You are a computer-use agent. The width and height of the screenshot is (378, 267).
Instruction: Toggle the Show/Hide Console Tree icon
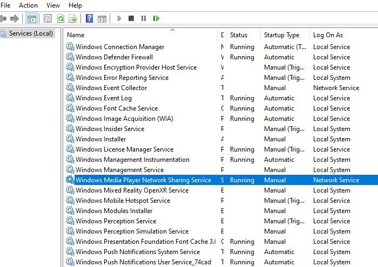point(31,18)
